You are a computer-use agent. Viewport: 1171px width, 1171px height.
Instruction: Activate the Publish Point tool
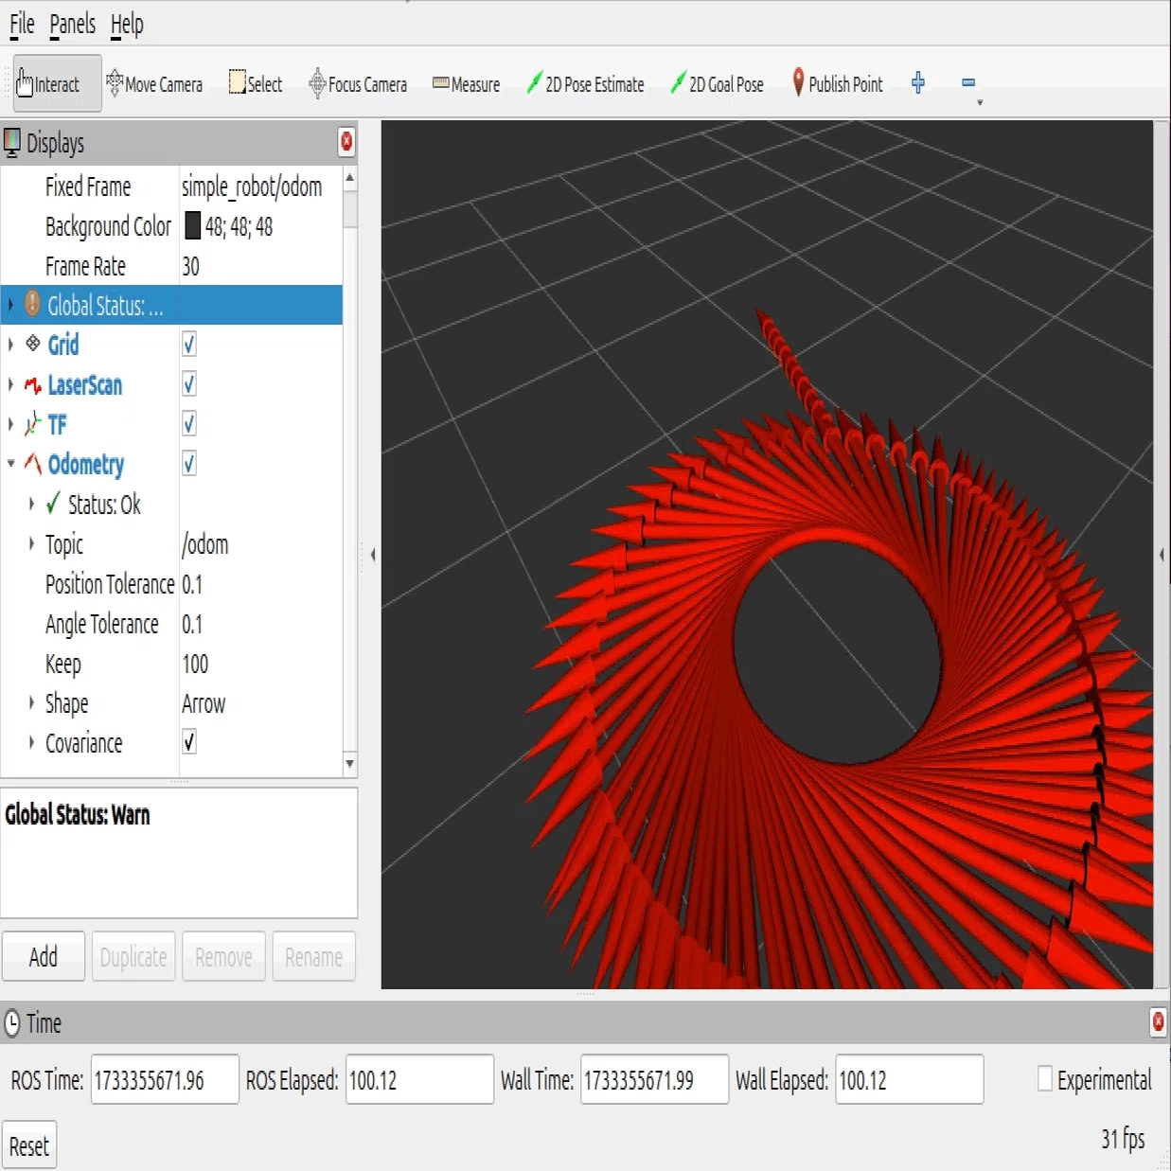pos(837,84)
